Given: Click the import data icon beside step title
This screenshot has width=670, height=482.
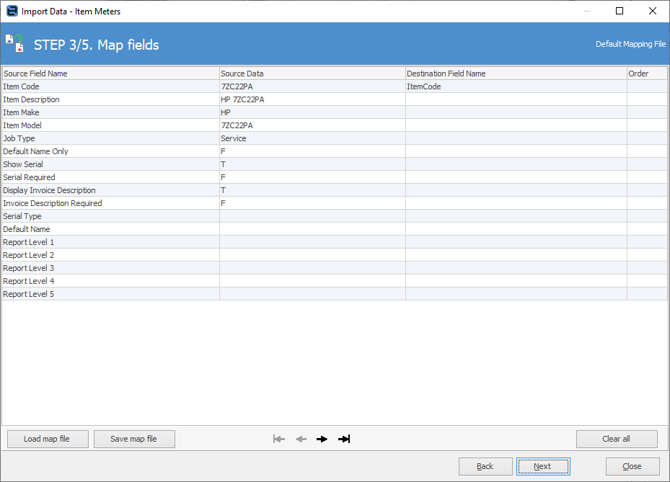Looking at the screenshot, I should click(14, 44).
